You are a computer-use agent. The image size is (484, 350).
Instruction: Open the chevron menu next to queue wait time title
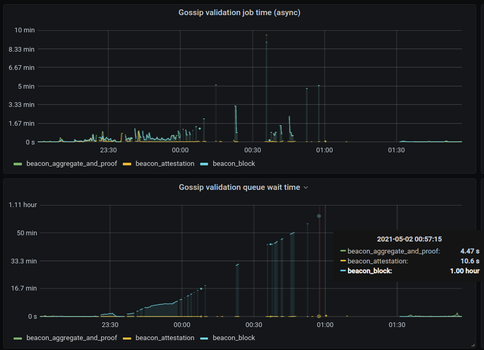point(306,187)
